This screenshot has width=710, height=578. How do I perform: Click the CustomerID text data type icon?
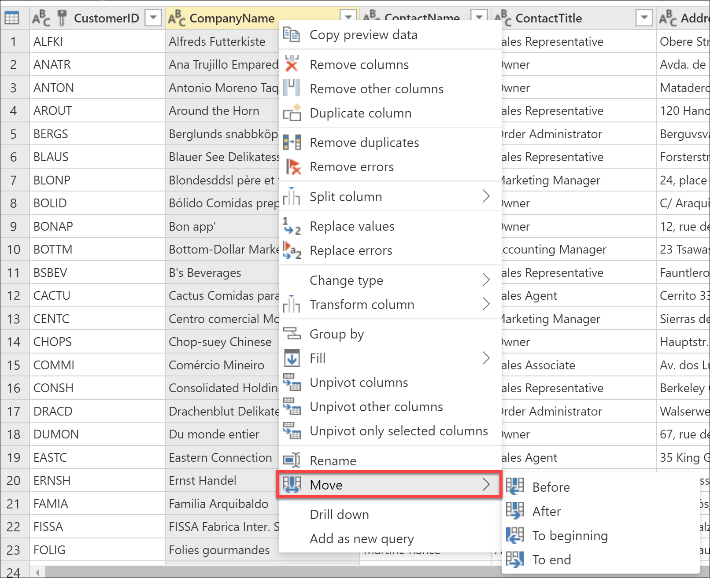point(41,18)
